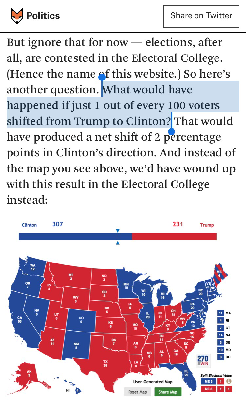The image size is (246, 412).
Task: Toggle the DC 3 electoral vote box
Action: click(x=221, y=357)
